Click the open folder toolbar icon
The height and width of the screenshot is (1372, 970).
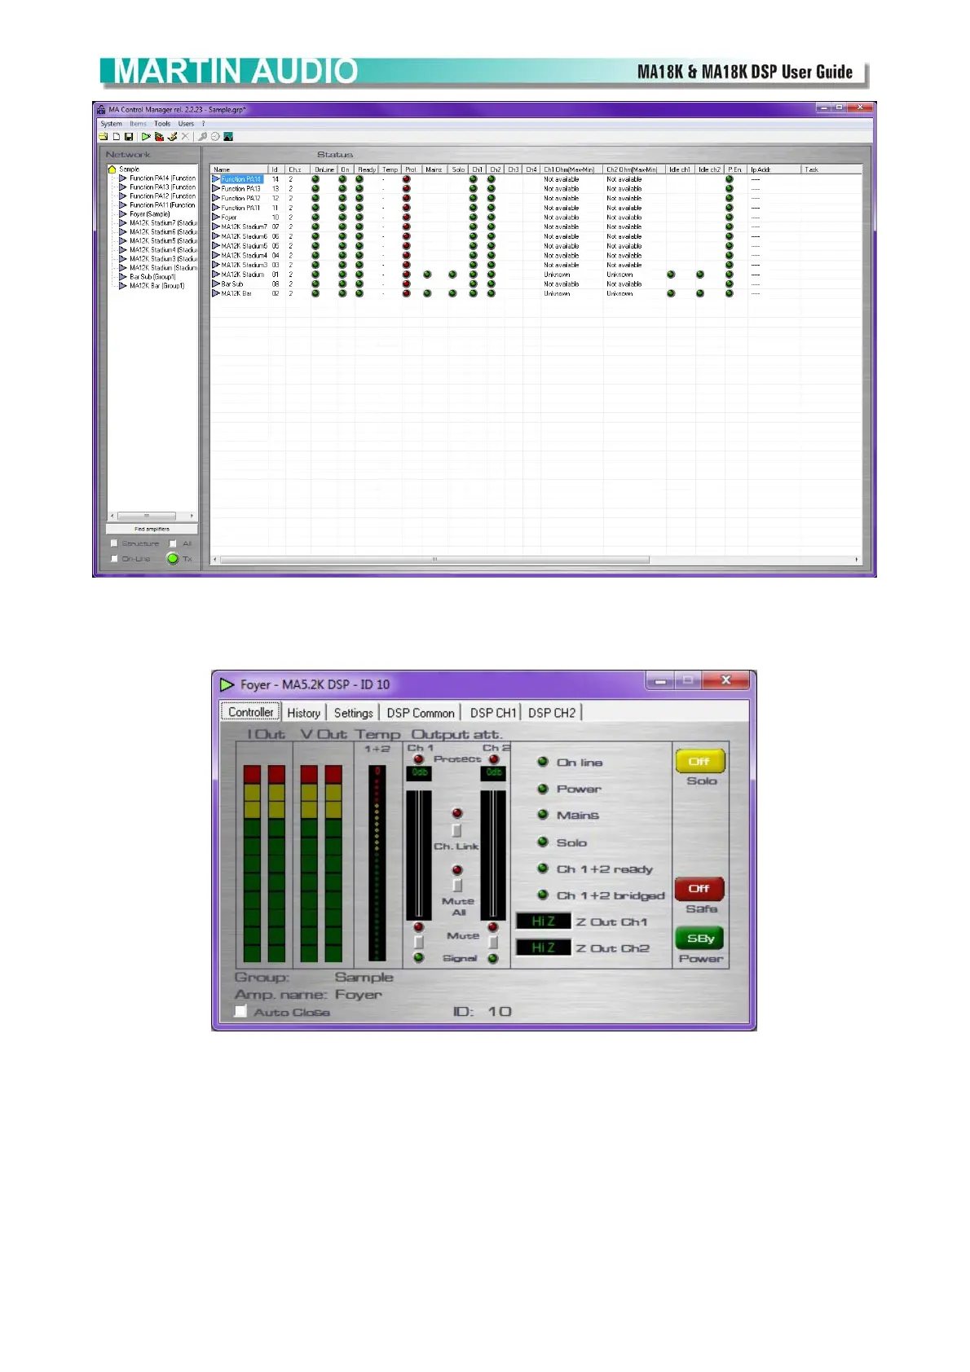coord(104,137)
